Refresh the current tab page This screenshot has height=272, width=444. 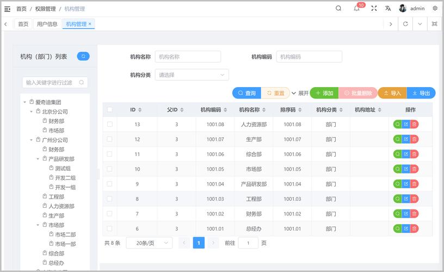405,24
